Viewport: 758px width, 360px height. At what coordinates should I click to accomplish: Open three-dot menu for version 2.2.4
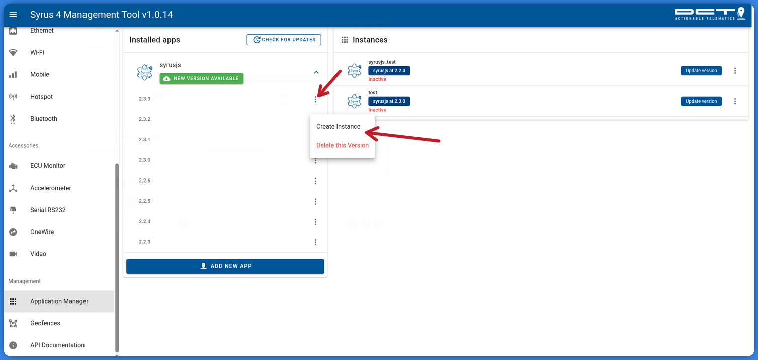coord(315,222)
